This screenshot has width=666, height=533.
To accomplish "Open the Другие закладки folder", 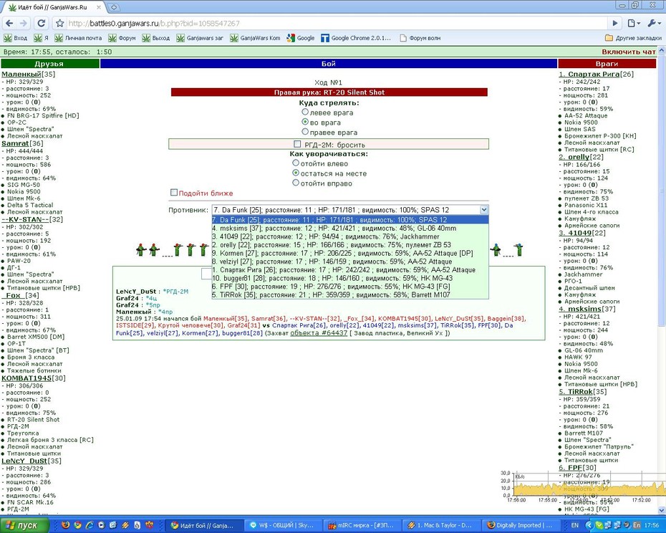I will [x=633, y=38].
